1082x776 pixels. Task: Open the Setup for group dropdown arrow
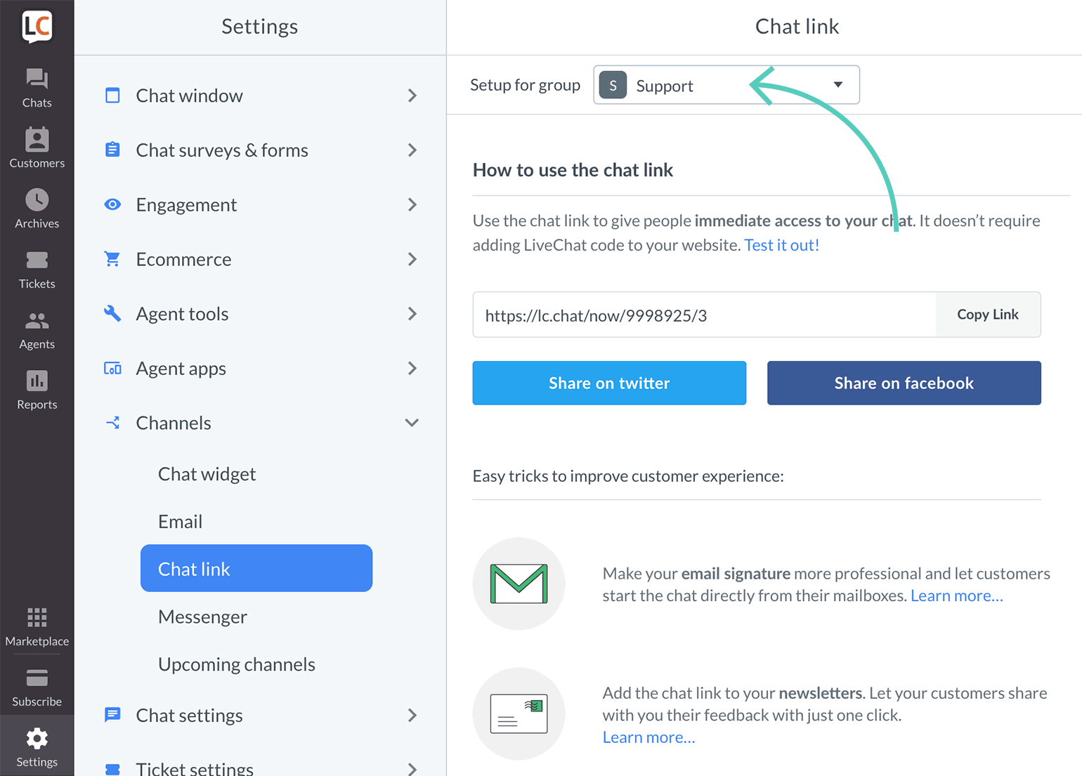pos(838,85)
